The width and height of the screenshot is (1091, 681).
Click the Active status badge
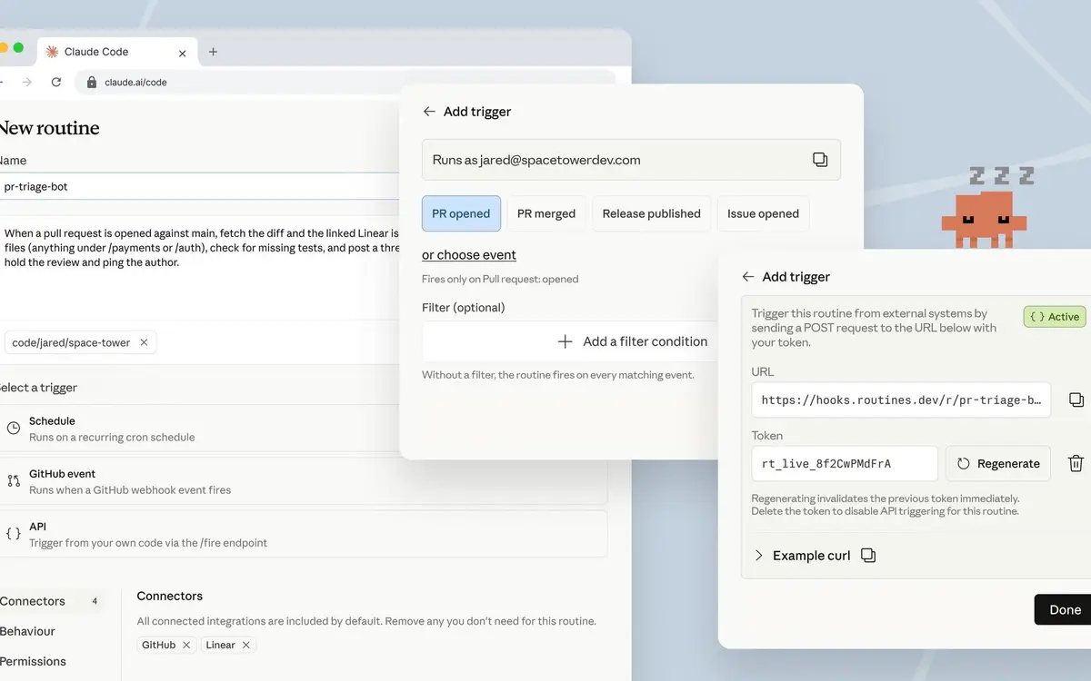click(x=1055, y=317)
